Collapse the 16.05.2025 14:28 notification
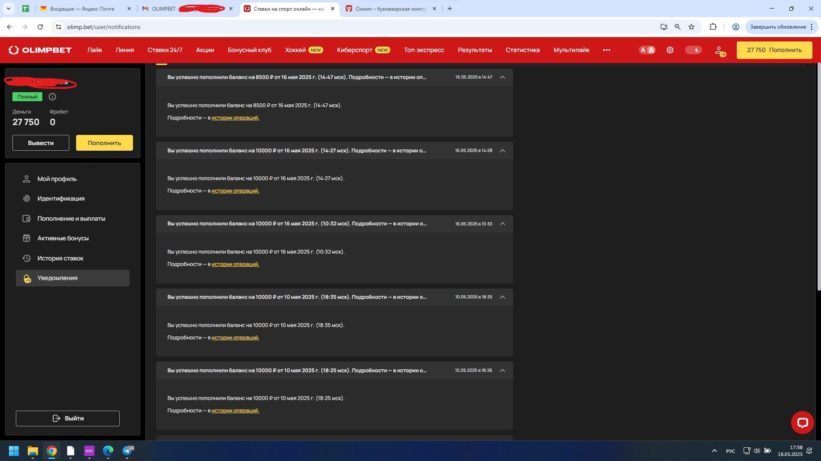 [502, 151]
